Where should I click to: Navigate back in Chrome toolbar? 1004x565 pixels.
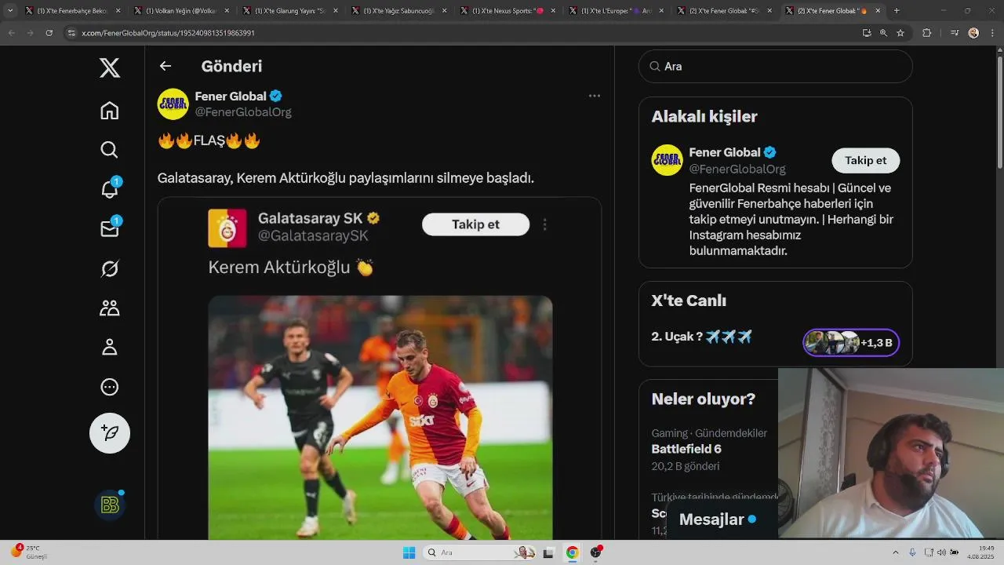[12, 33]
